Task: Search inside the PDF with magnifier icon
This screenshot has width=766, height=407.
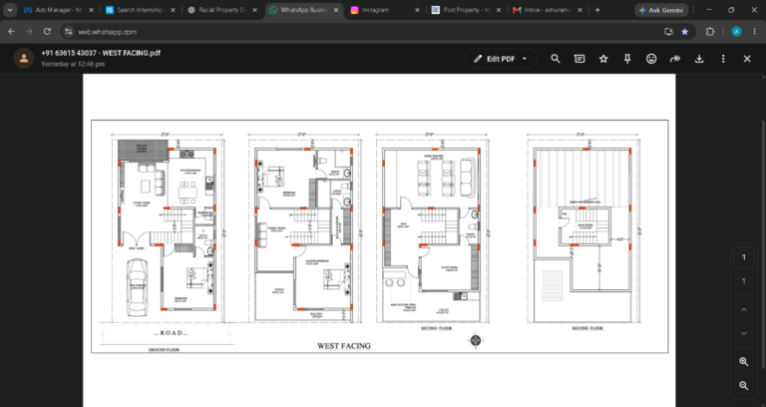Action: [556, 59]
